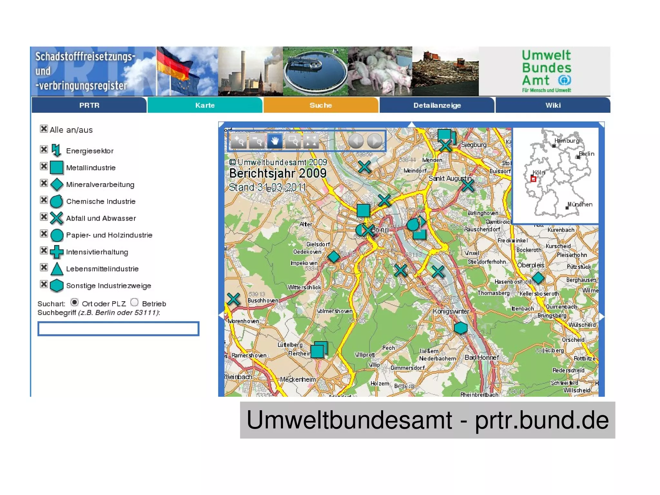Click the Papier- und Holzindustrie circle icon
Image resolution: width=660 pixels, height=495 pixels.
[x=57, y=235]
